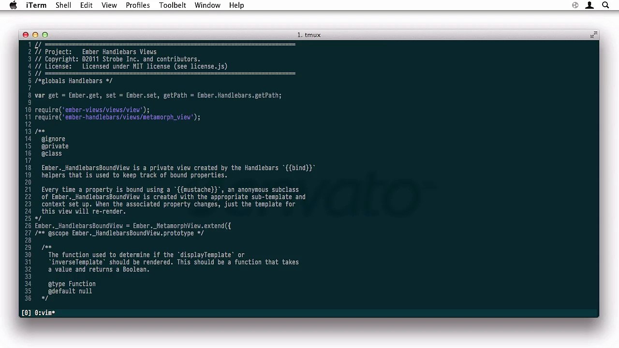Click 'helpers that is used to keep track' line
This screenshot has width=619, height=348.
click(x=134, y=175)
